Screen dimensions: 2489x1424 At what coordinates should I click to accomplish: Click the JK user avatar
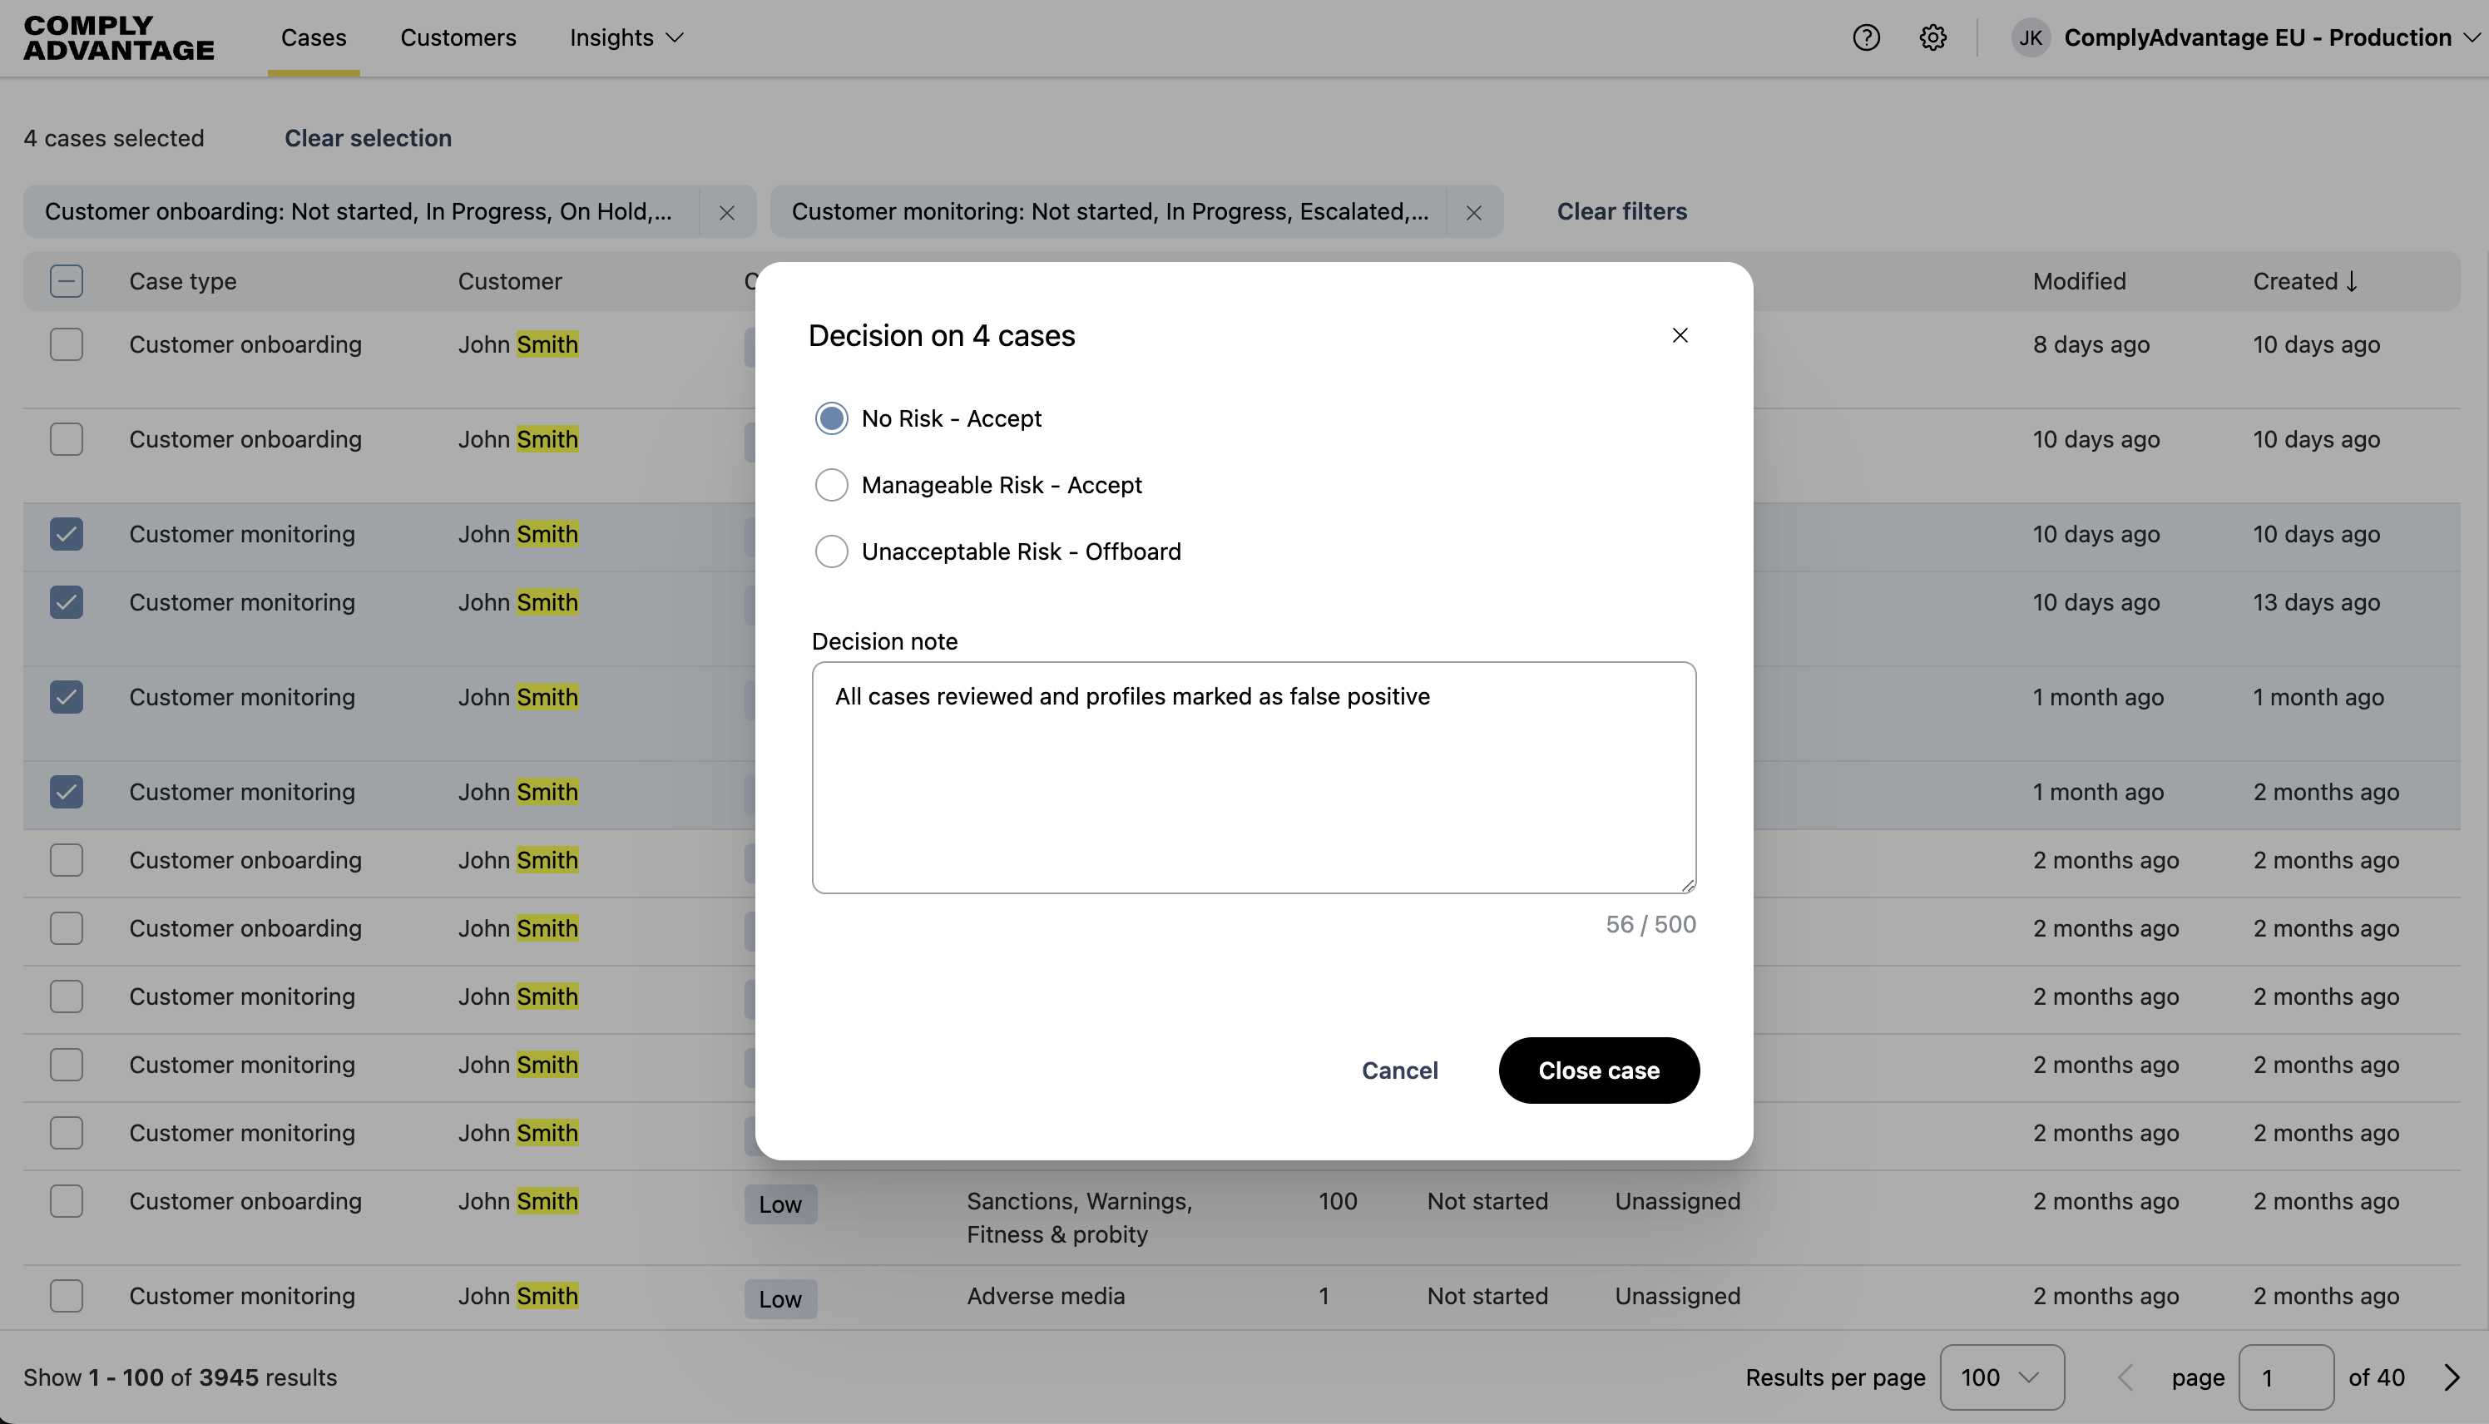point(2031,38)
